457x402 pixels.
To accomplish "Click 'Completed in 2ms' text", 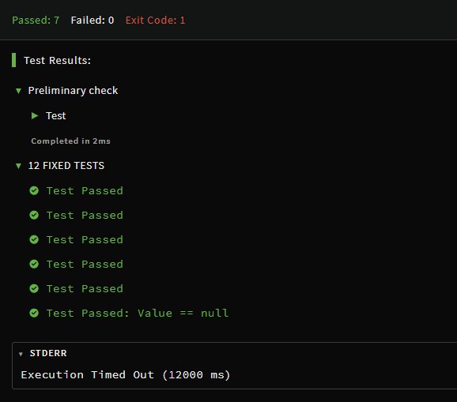I will 71,141.
